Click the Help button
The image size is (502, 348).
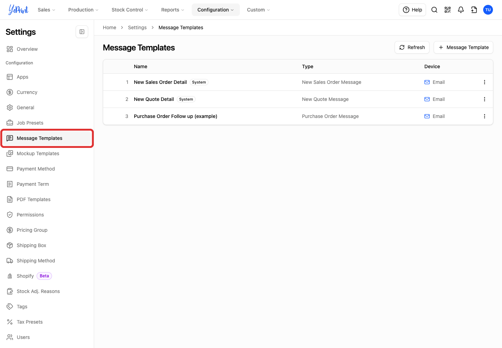click(x=412, y=10)
